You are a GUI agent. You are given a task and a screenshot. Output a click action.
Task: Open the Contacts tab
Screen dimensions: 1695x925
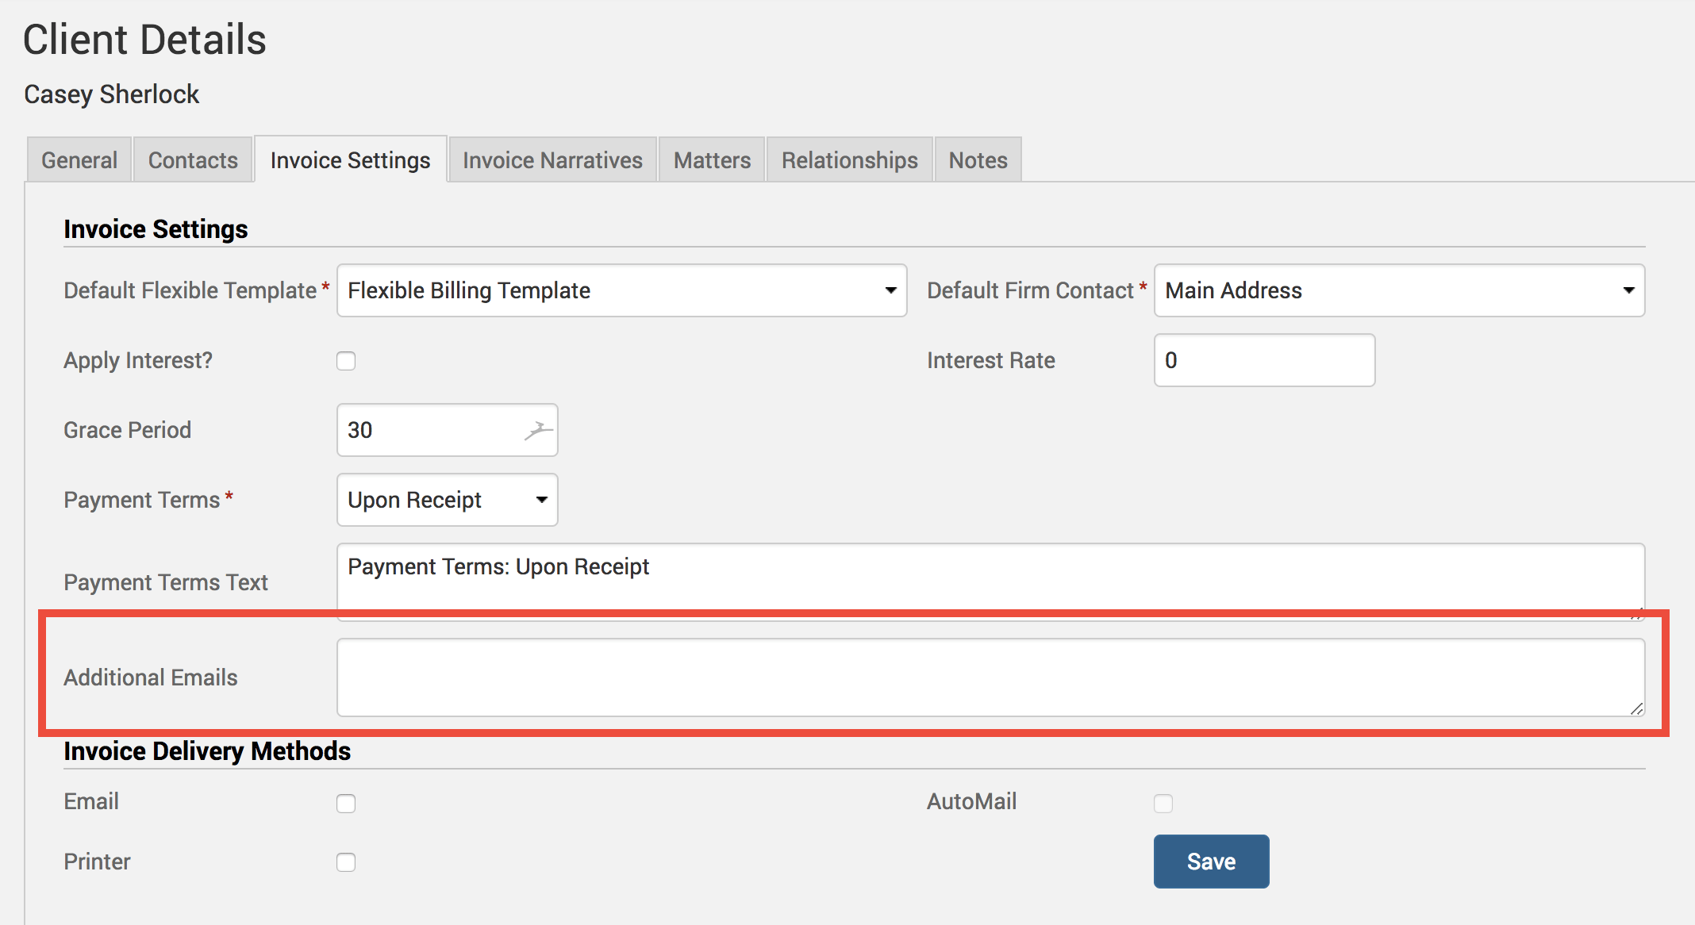[193, 160]
